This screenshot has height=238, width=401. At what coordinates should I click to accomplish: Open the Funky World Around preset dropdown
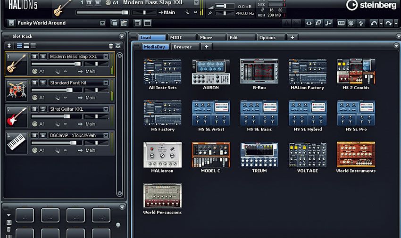point(102,23)
